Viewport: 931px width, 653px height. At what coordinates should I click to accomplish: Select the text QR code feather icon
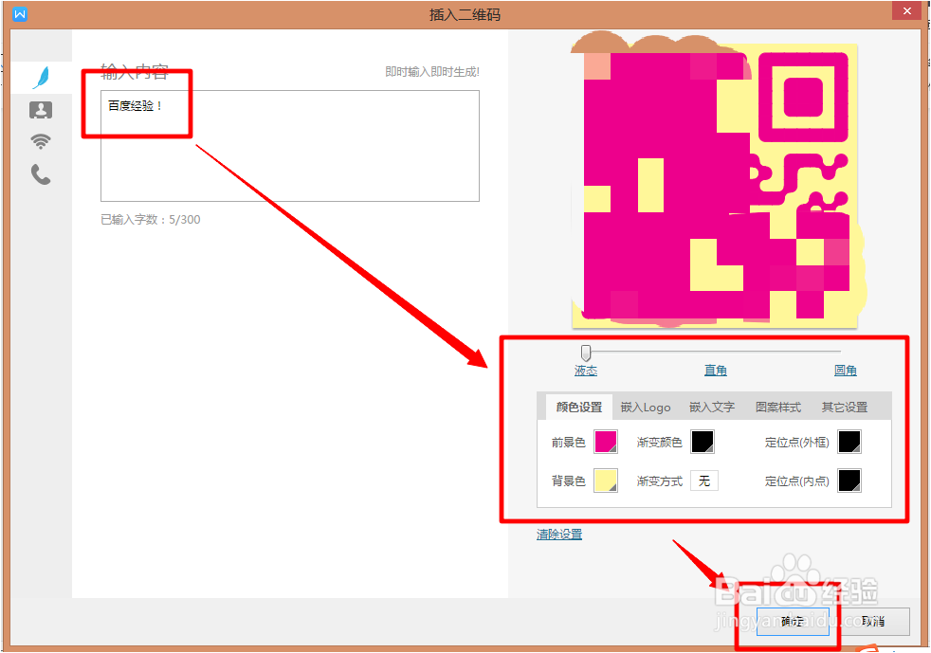pos(41,78)
